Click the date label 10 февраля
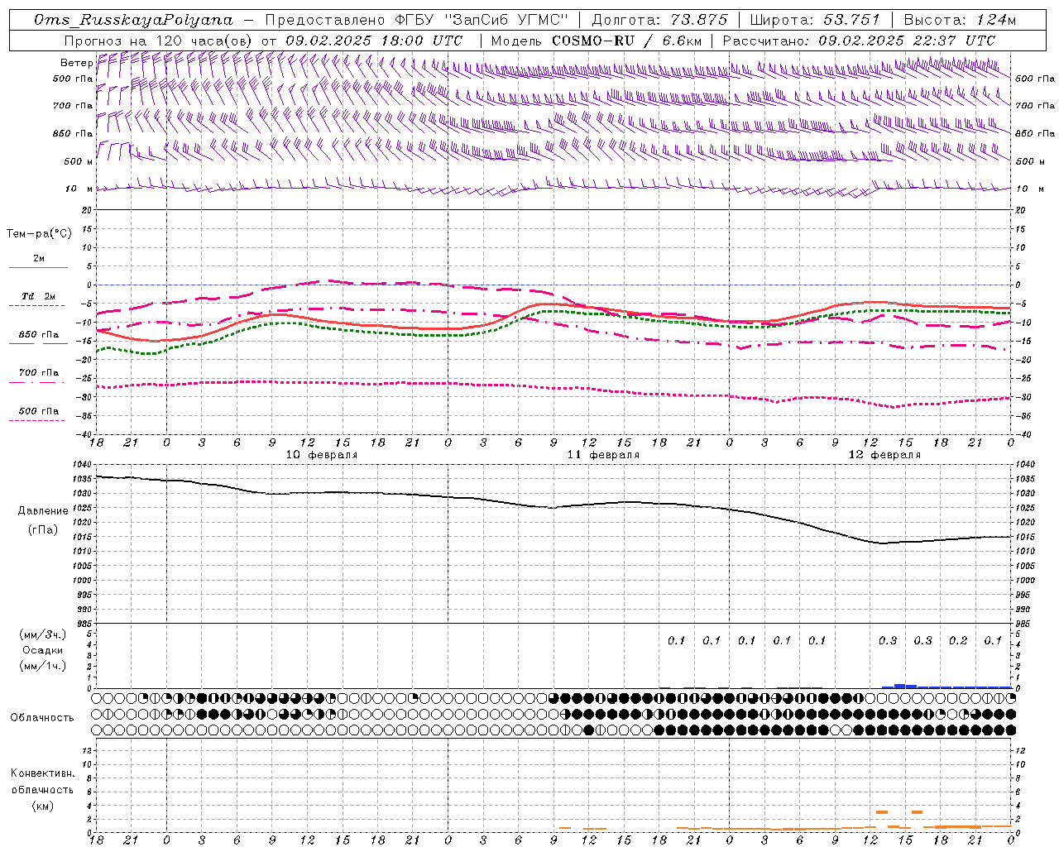 click(322, 455)
